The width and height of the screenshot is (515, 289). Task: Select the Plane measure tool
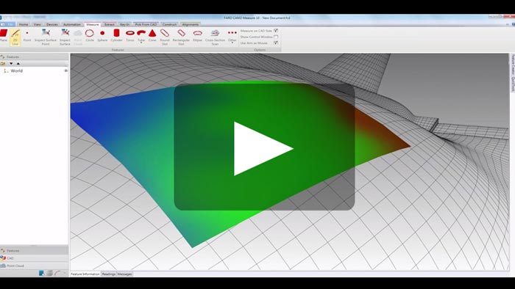[x=3, y=35]
